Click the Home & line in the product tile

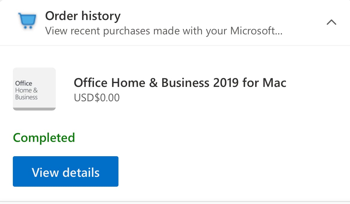[x=26, y=90]
